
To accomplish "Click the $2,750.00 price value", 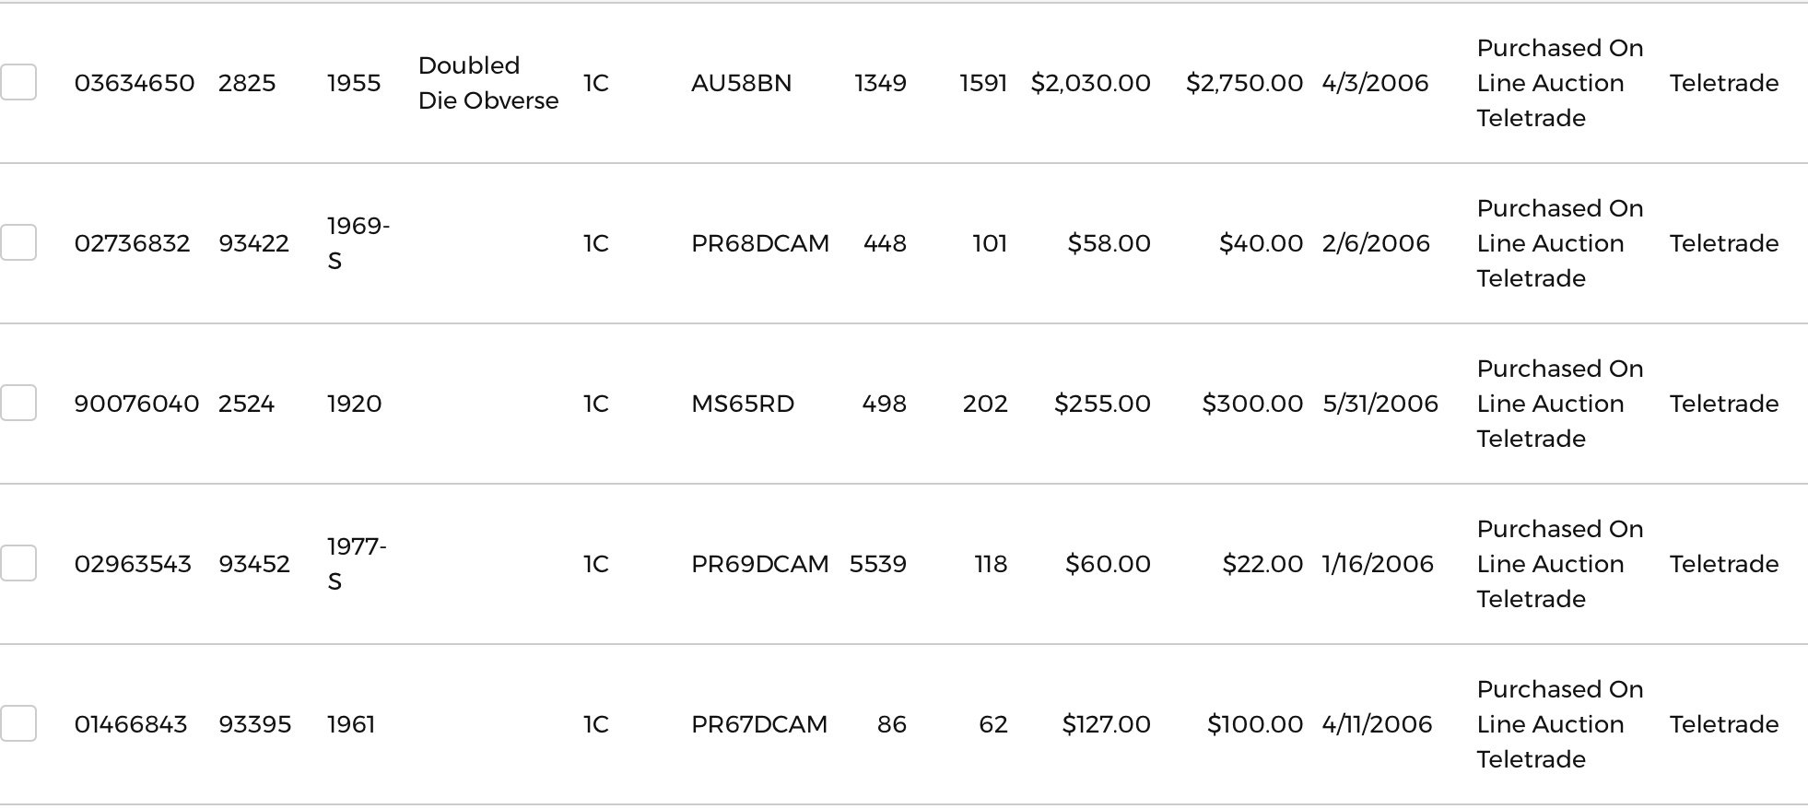I will [x=1244, y=83].
